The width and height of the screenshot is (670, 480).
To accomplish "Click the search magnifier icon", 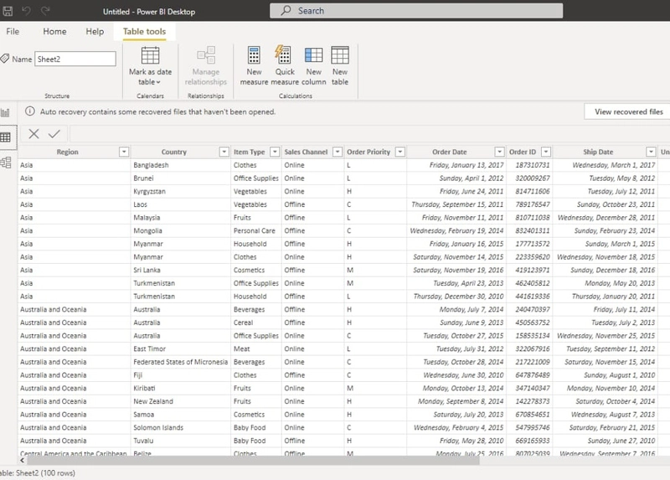I will pyautogui.click(x=286, y=11).
